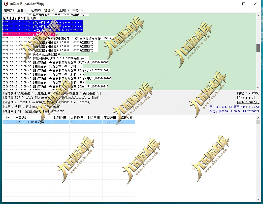Screen dimensions: 263x204
Task: Click the app icon in title bar
Action: tap(6, 4)
